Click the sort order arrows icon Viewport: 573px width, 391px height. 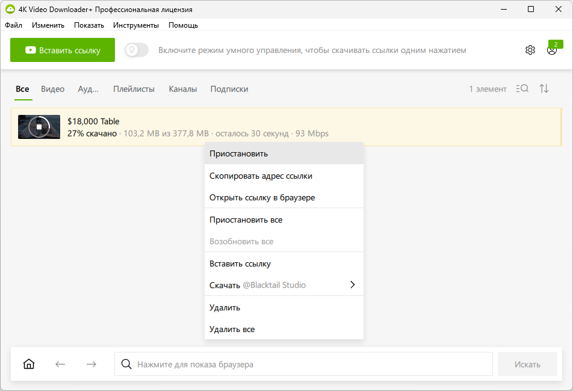click(544, 88)
